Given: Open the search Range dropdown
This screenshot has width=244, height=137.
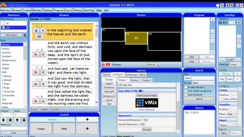Looking at the screenshot, I should pos(203,83).
